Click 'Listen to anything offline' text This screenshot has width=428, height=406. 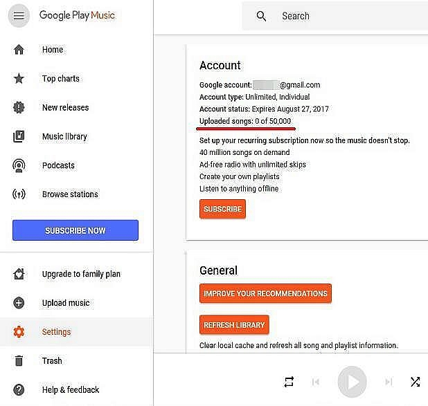coord(239,189)
